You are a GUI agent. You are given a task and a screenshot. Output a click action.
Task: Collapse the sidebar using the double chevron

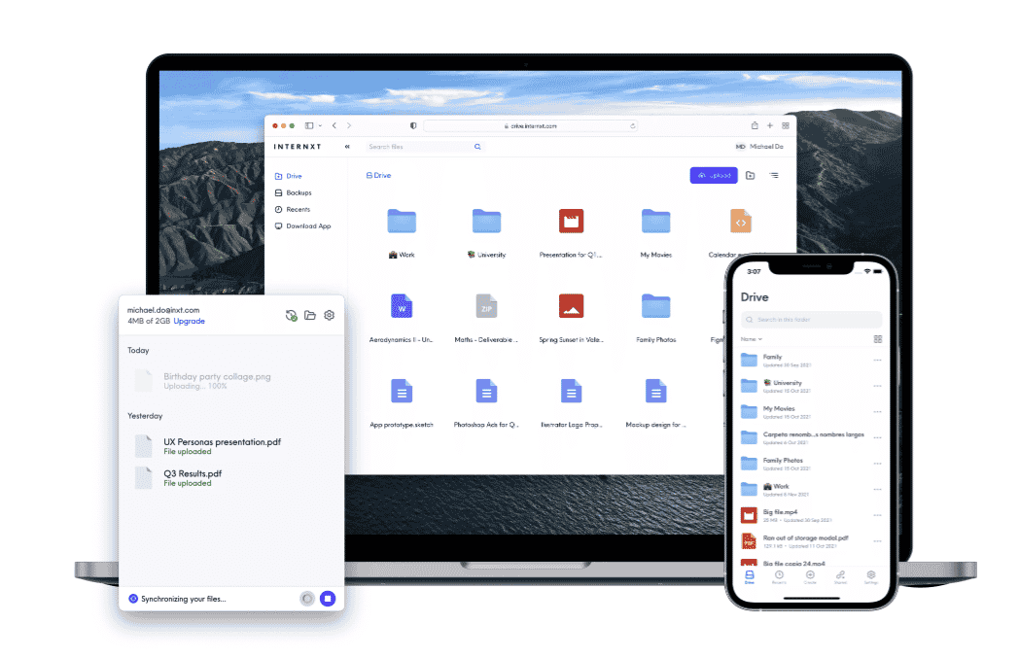click(x=348, y=147)
